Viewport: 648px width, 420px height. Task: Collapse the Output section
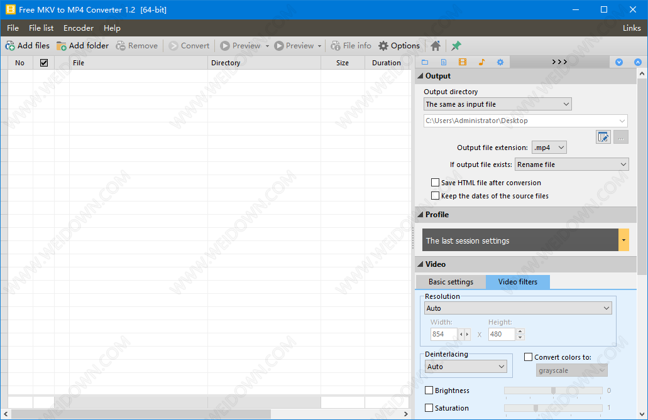click(420, 76)
